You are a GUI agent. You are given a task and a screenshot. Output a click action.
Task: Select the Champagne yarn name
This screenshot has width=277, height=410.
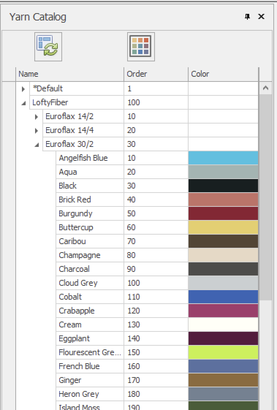click(x=79, y=255)
